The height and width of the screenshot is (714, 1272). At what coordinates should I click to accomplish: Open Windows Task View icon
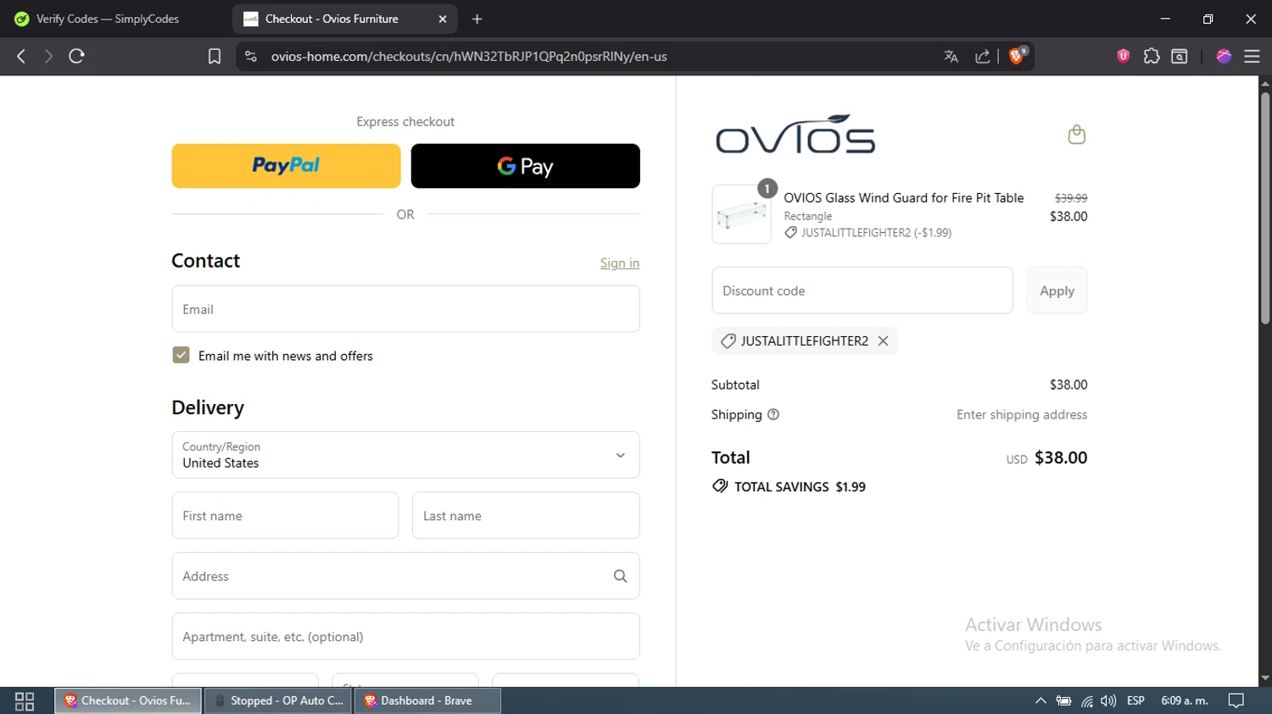point(25,701)
